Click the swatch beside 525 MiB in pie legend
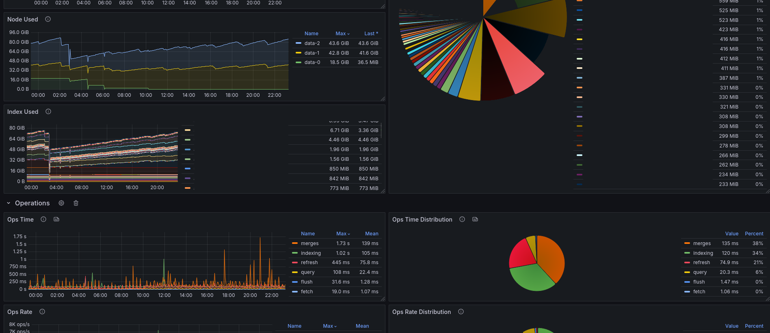770x333 pixels. coord(580,10)
